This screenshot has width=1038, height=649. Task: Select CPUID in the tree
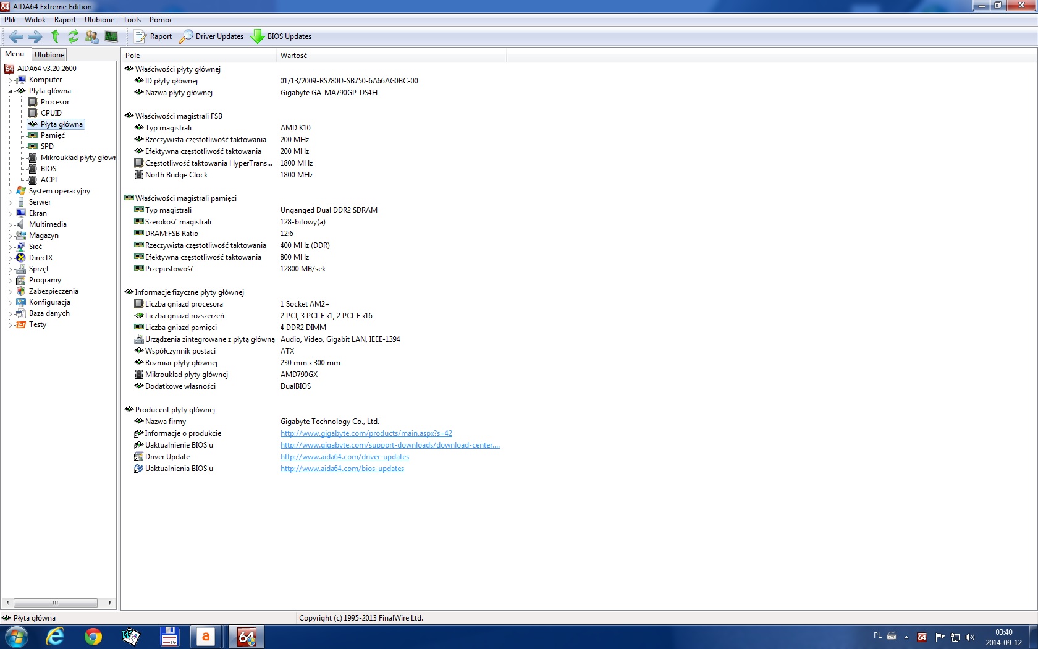pyautogui.click(x=51, y=113)
